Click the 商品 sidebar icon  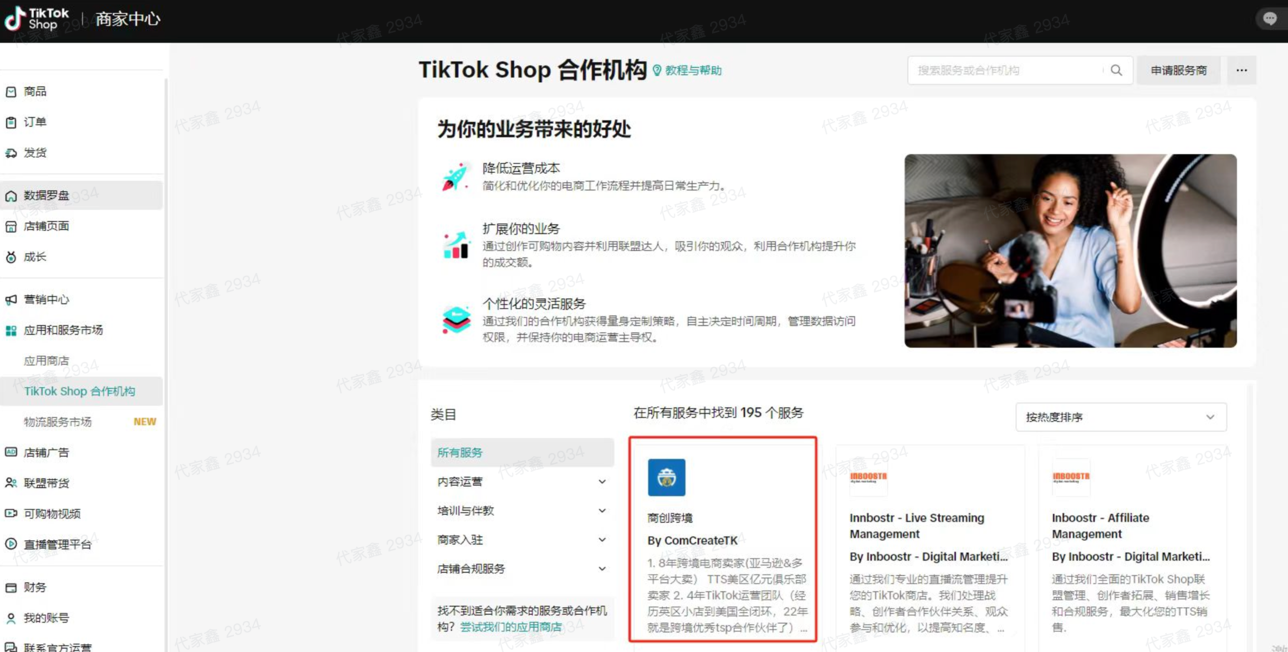click(x=11, y=92)
